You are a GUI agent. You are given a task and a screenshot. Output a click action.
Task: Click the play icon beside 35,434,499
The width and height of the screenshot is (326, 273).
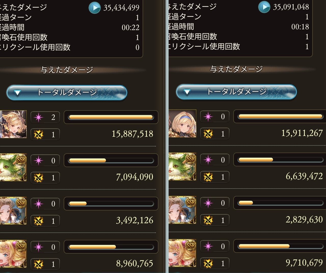pos(94,8)
